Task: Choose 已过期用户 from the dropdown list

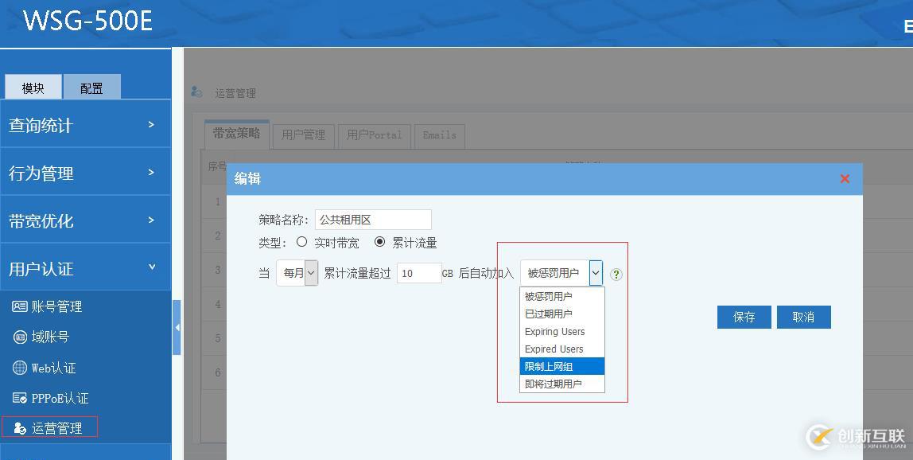Action: (x=562, y=314)
